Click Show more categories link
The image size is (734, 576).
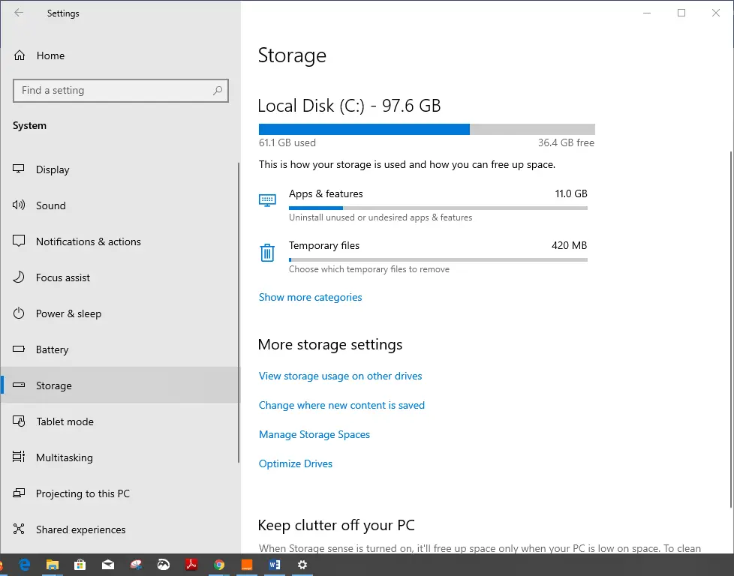(311, 298)
